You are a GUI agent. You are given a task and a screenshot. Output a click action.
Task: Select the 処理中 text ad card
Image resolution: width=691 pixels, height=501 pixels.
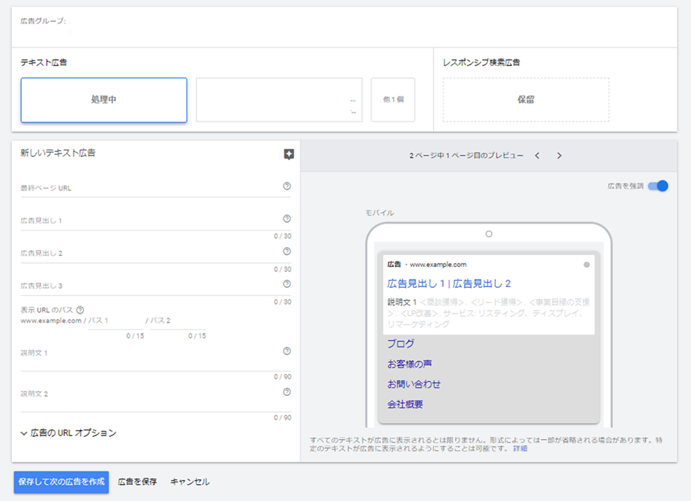[104, 100]
